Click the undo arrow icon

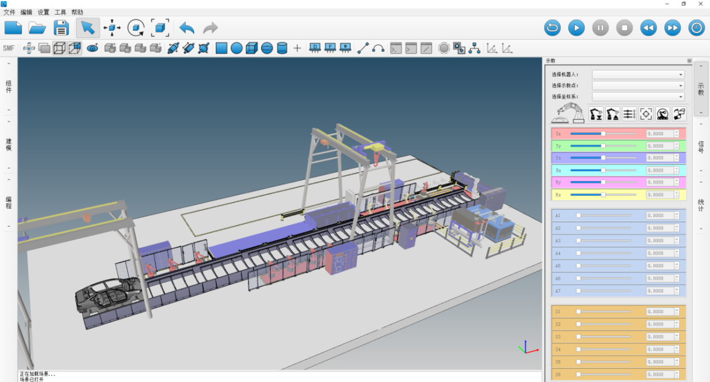pyautogui.click(x=187, y=28)
